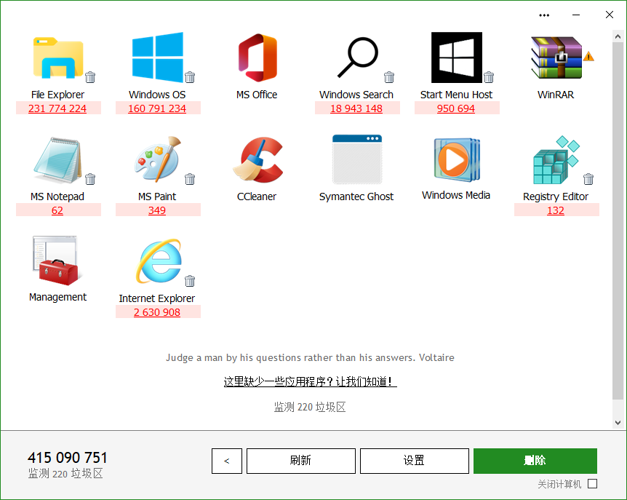
Task: Enable the 关闭计算机 shutdown checkbox
Action: point(594,484)
